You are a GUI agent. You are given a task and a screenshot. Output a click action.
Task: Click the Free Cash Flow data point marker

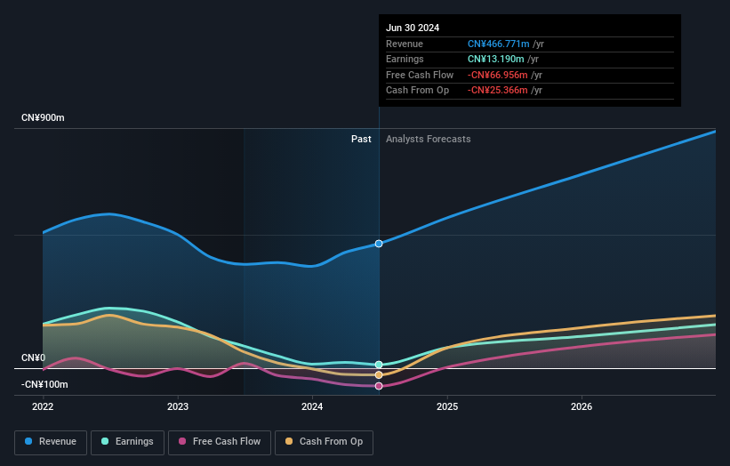[x=379, y=386]
